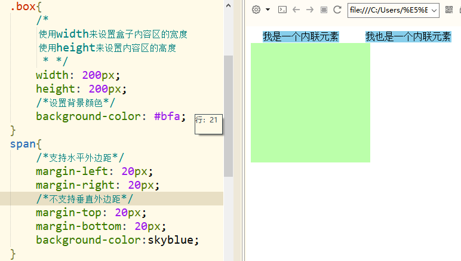Screen dimensions: 461x261
Task: Expand the settings gear dropdown arrow
Action: (268, 10)
